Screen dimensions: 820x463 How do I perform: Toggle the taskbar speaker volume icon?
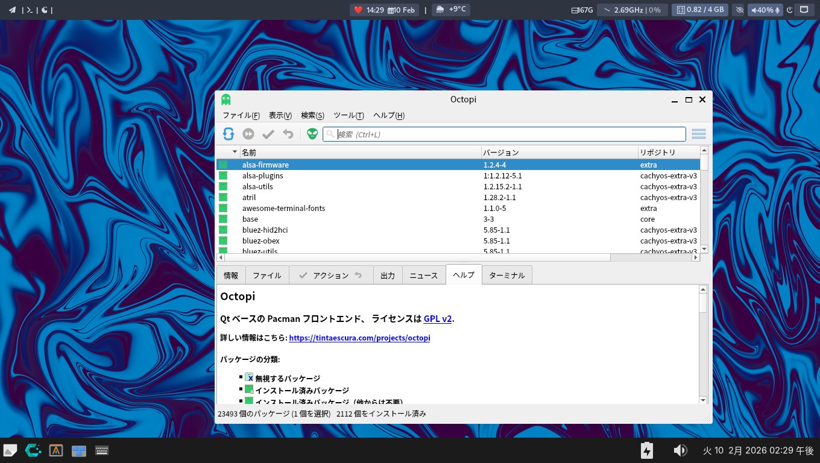coord(680,450)
